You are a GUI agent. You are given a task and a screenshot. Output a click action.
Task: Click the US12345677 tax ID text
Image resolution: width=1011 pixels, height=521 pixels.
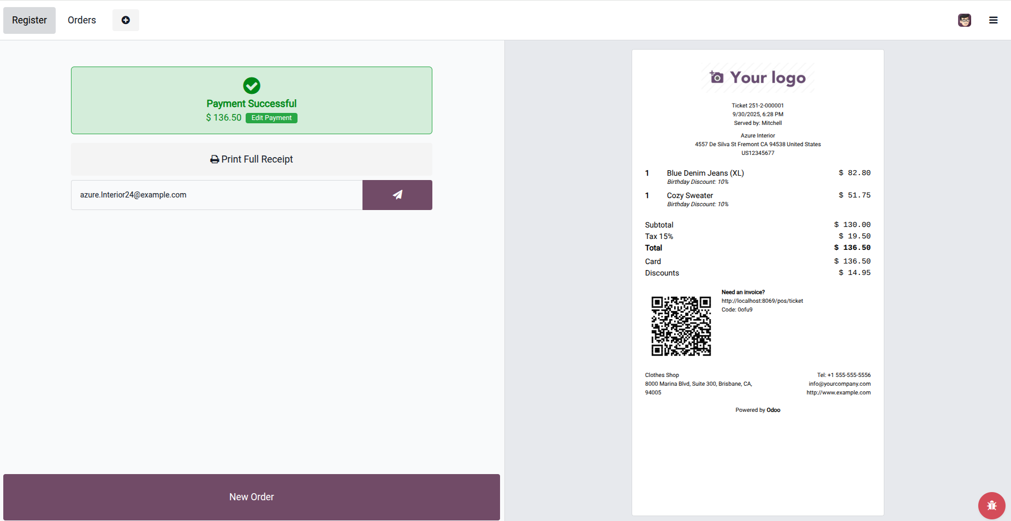coord(758,153)
